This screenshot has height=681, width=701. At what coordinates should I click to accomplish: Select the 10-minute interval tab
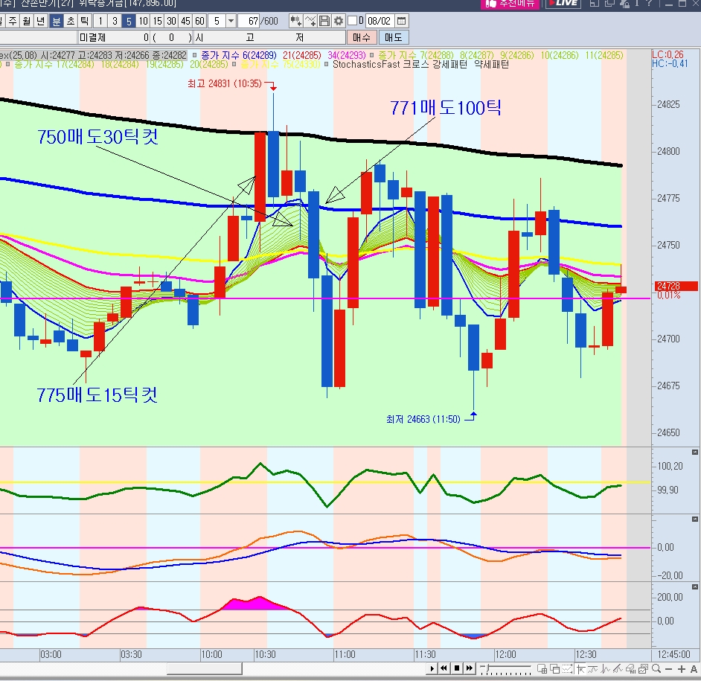[143, 21]
